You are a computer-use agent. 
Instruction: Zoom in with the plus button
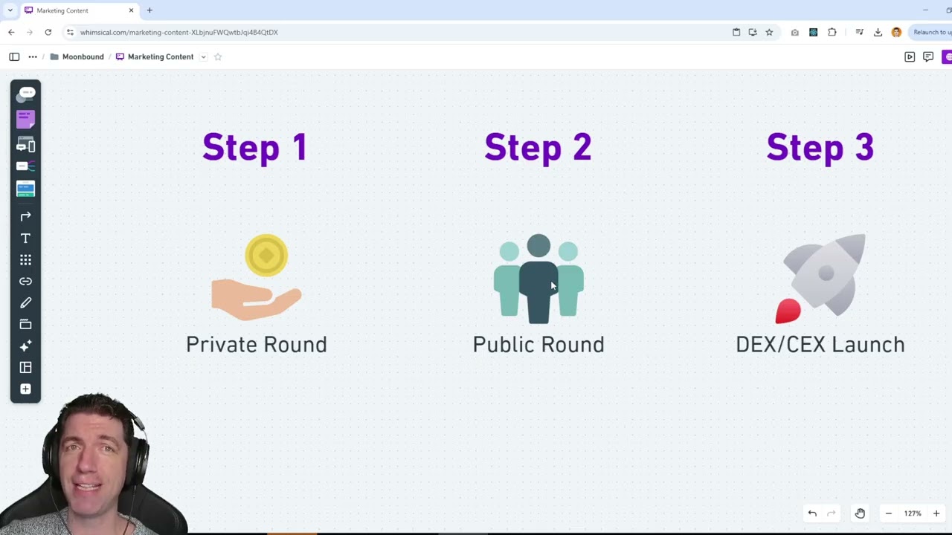(936, 513)
